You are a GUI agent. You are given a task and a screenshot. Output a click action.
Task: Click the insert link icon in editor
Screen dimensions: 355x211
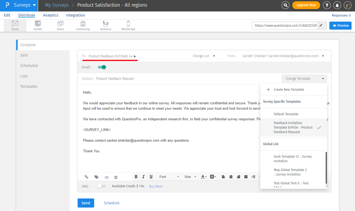[x=86, y=177]
